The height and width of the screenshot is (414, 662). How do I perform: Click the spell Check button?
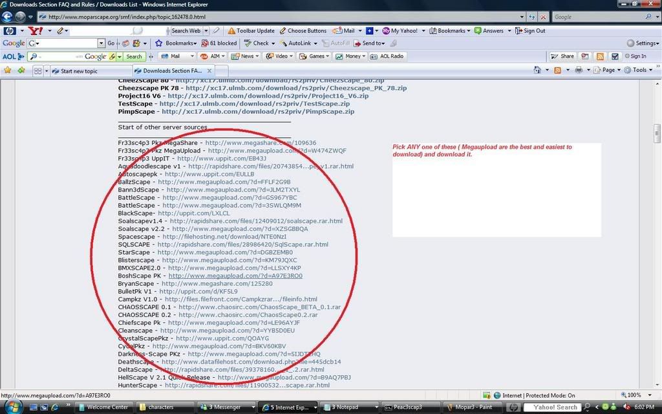coord(257,43)
